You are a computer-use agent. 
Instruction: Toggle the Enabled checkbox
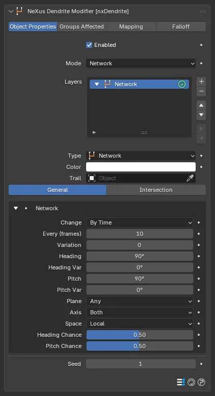(x=89, y=45)
